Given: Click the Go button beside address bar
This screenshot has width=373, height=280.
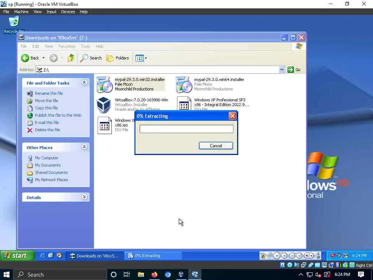Looking at the screenshot, I should click(x=294, y=70).
